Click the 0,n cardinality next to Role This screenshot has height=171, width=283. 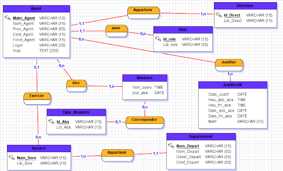143,34
